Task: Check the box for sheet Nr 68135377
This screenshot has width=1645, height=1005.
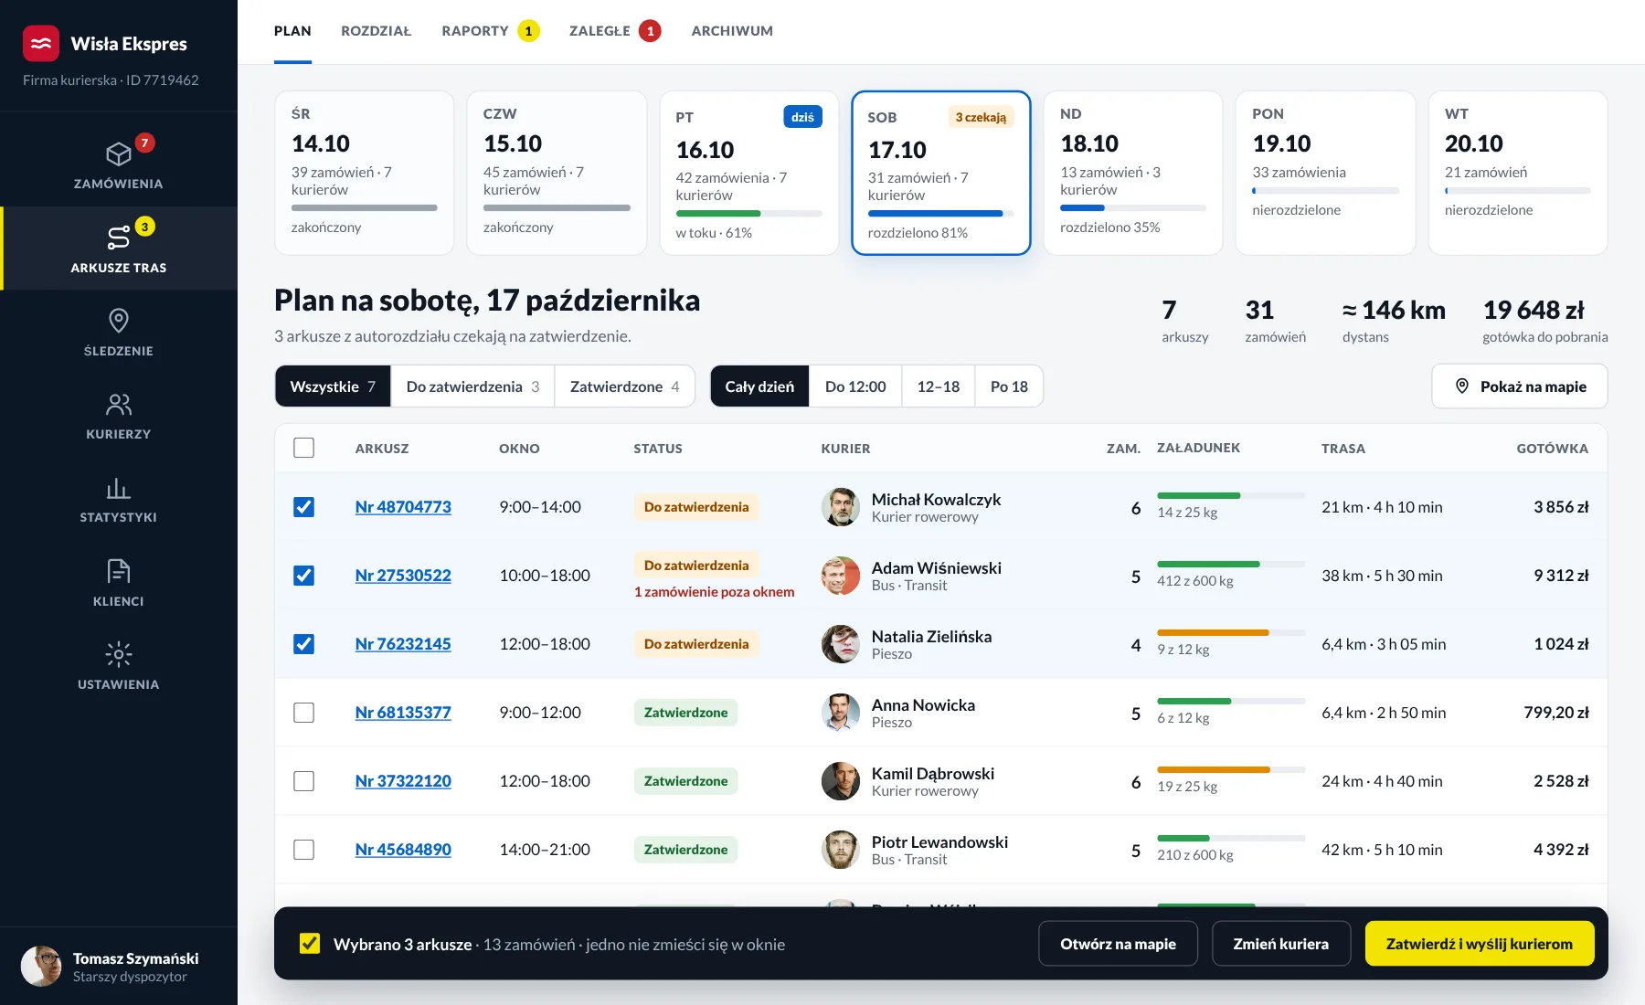Action: [x=304, y=713]
